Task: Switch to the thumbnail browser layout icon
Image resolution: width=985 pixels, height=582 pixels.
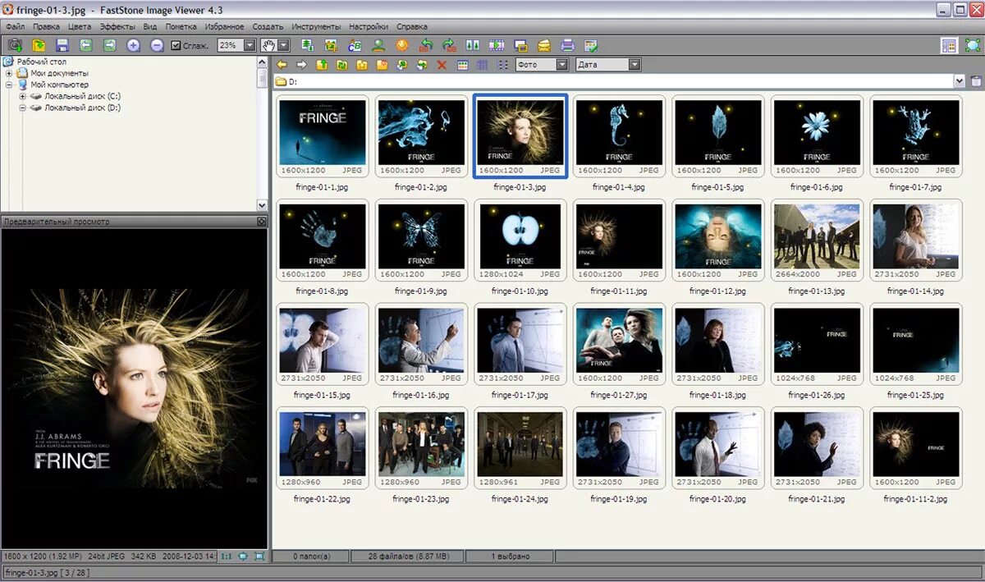Action: point(949,45)
